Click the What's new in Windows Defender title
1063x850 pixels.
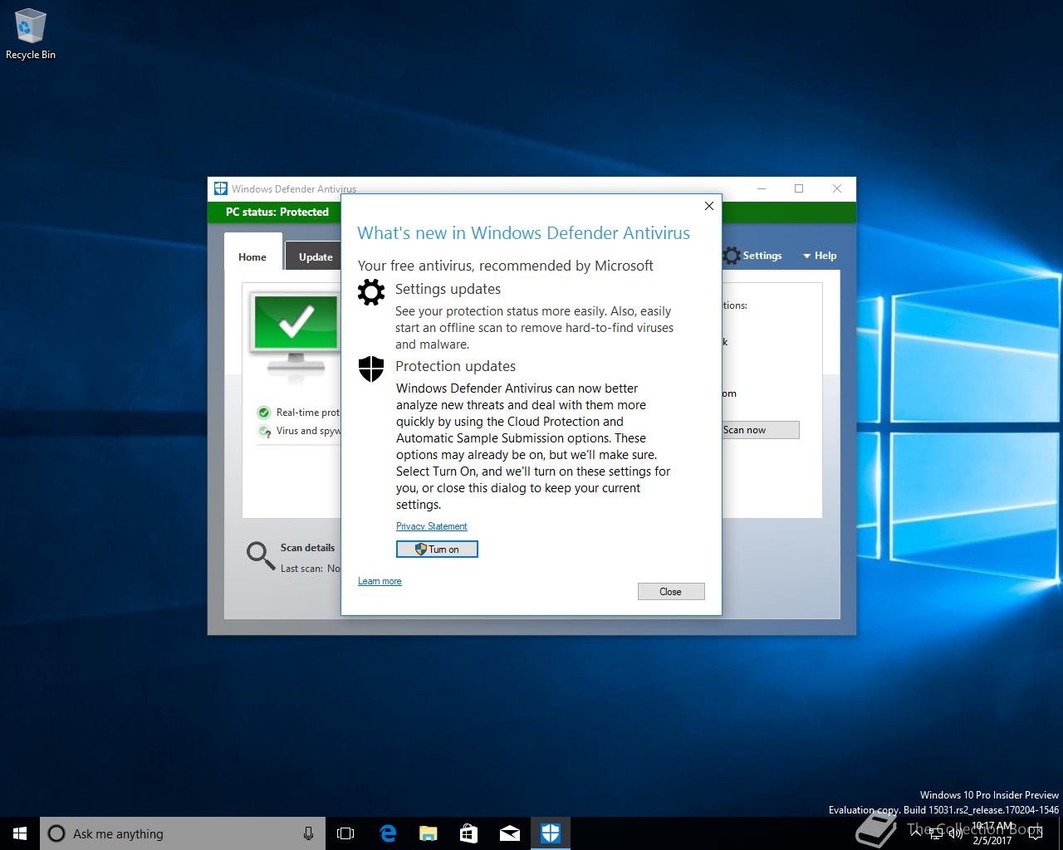[523, 233]
